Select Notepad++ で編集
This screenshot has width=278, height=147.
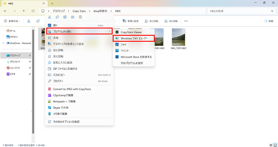tap(79, 101)
